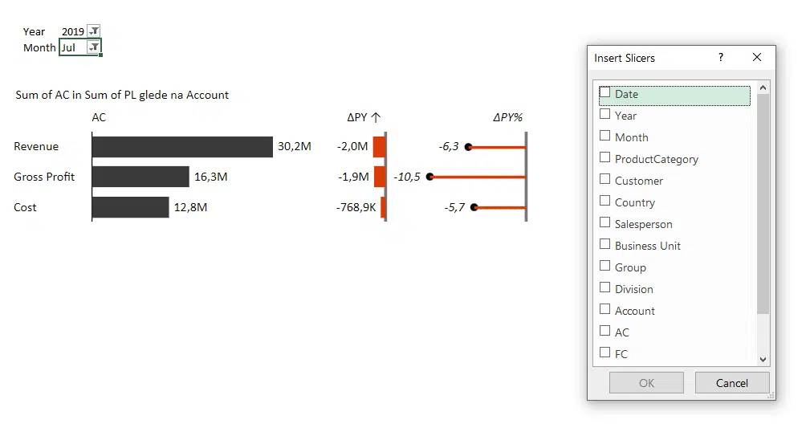Screen dimensions: 810x432
Task: Select the Revenue AC bar
Action: click(x=182, y=147)
